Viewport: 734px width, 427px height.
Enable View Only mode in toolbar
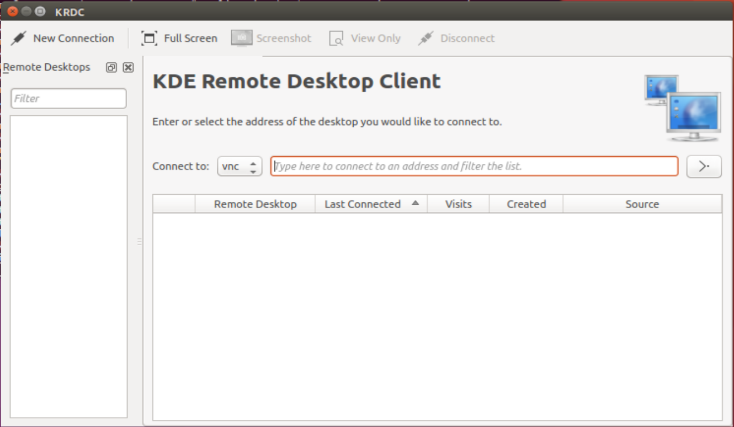[x=365, y=38]
